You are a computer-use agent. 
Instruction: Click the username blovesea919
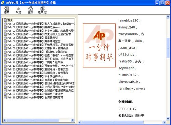[x=128, y=82]
